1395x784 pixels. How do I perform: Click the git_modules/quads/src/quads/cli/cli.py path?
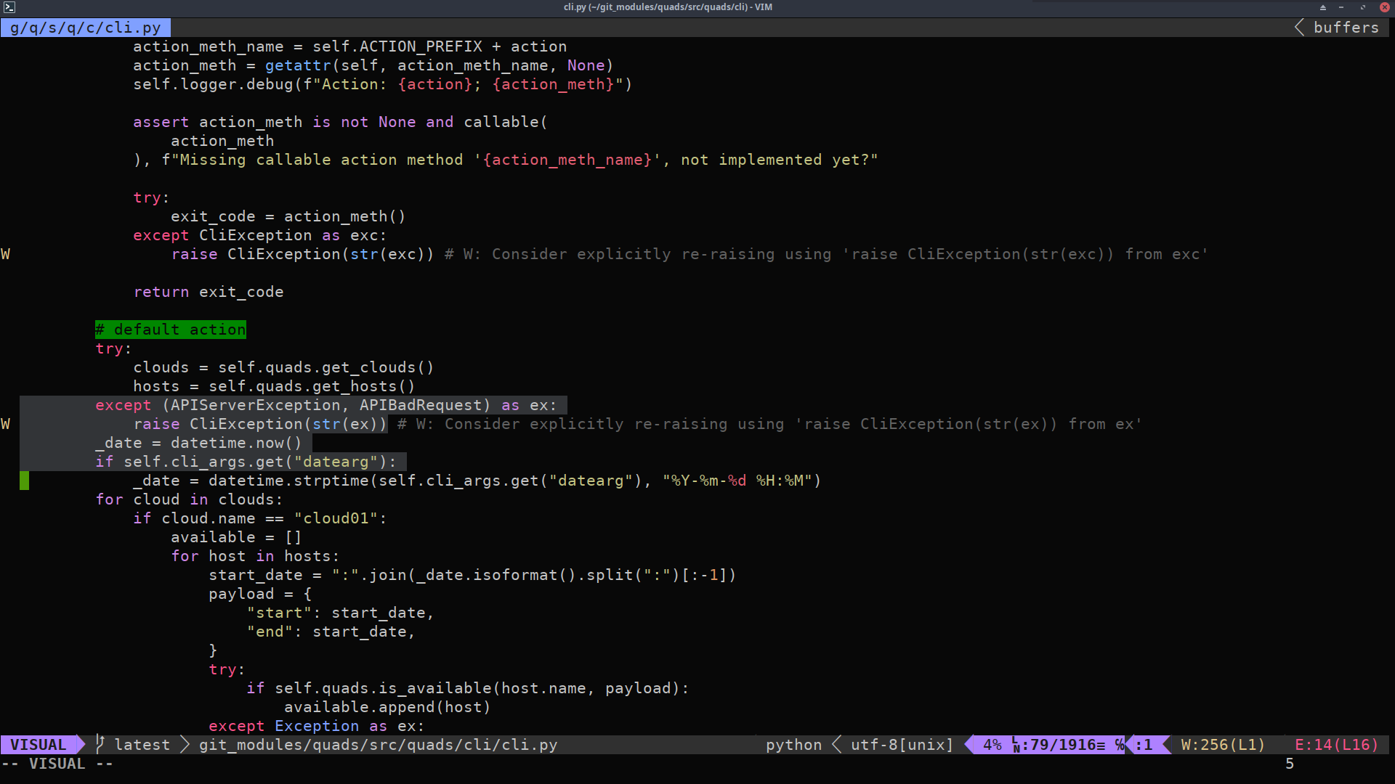(x=378, y=745)
